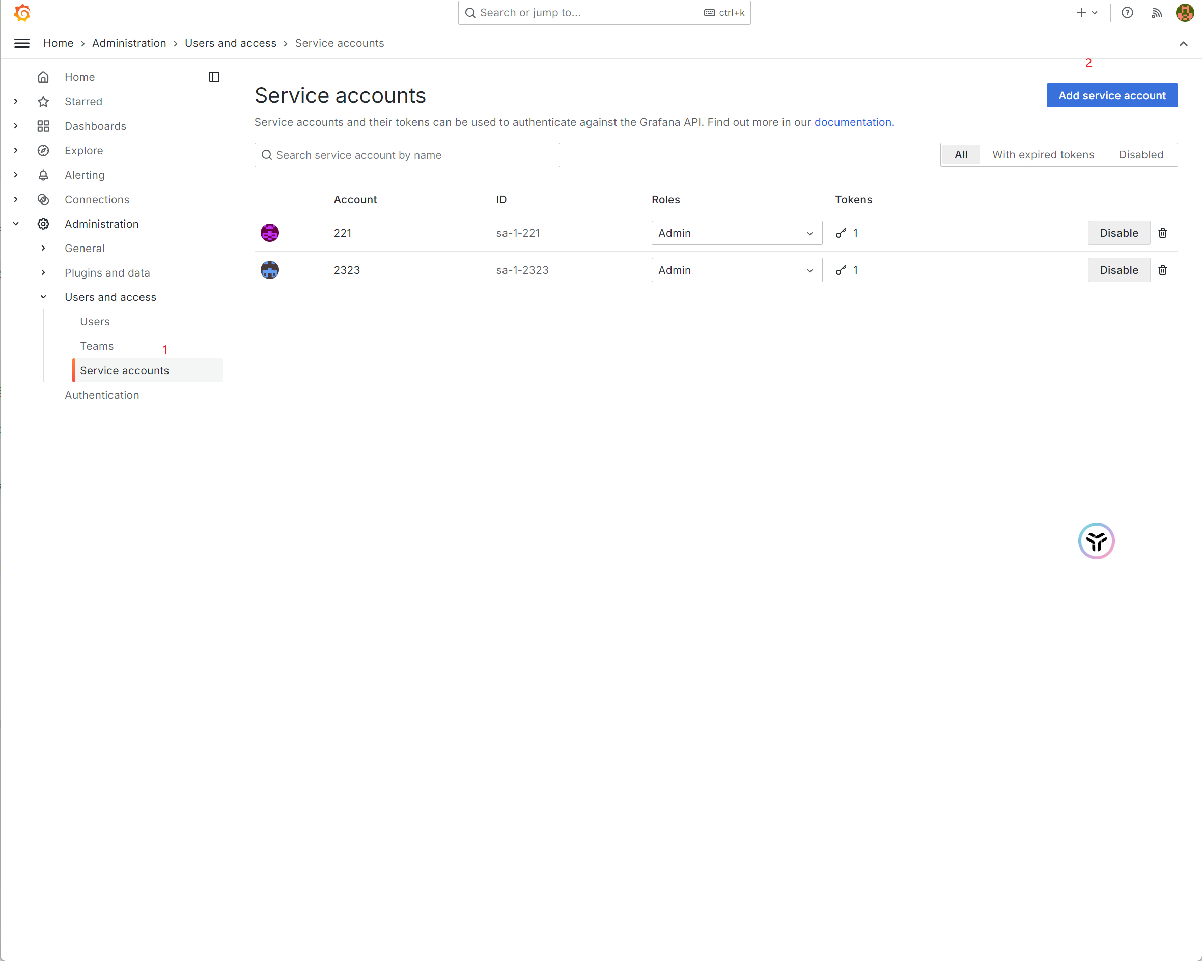Click the floating assistant circle icon
1202x961 pixels.
(x=1096, y=540)
